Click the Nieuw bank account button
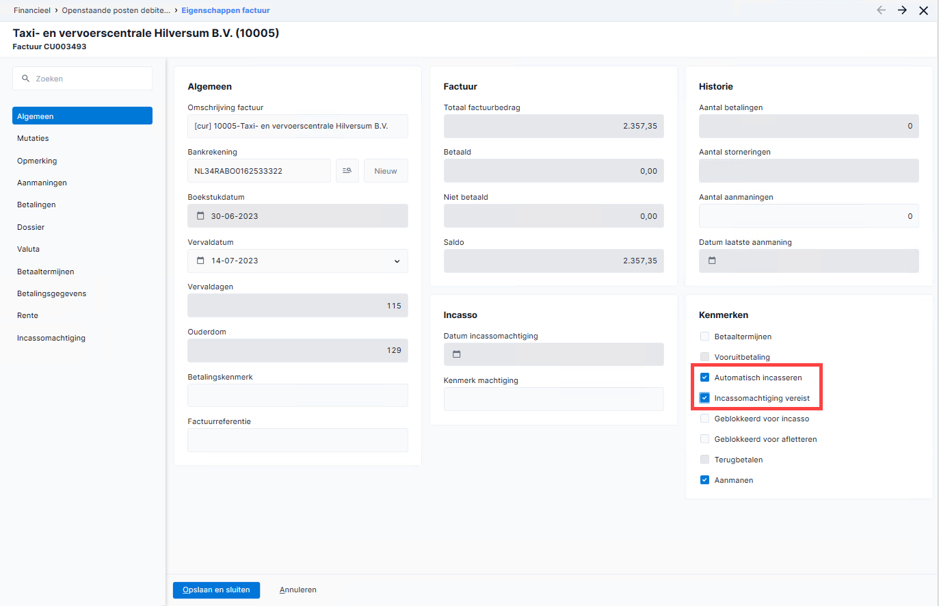This screenshot has height=606, width=939. click(386, 171)
